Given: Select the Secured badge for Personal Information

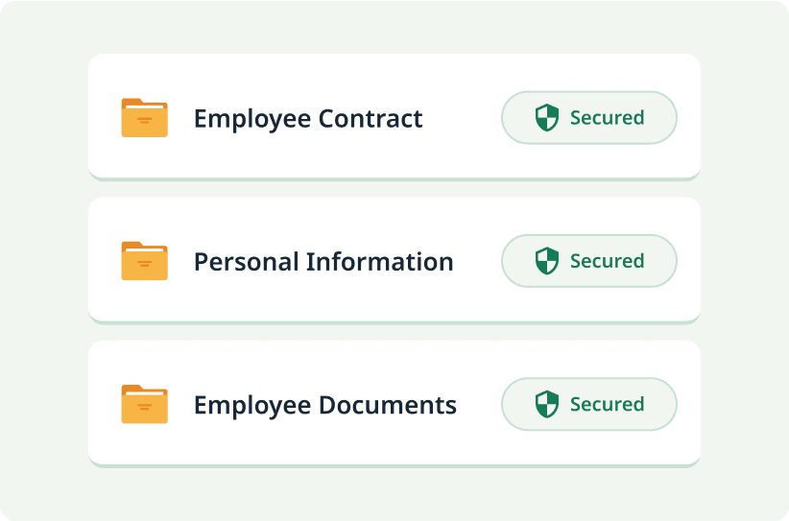Looking at the screenshot, I should point(589,261).
